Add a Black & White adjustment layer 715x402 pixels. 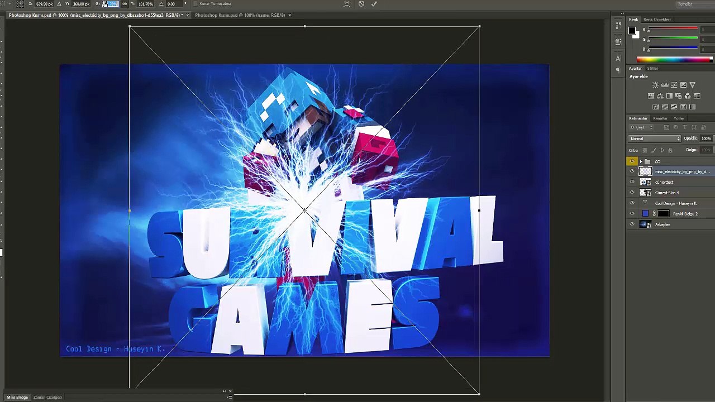[669, 96]
